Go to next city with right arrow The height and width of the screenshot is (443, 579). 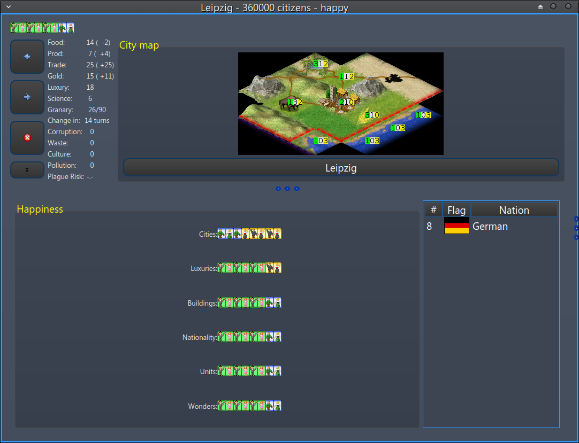click(27, 97)
